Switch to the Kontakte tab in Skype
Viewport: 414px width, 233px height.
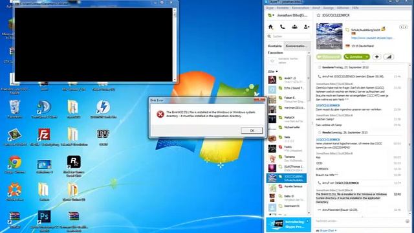click(275, 46)
